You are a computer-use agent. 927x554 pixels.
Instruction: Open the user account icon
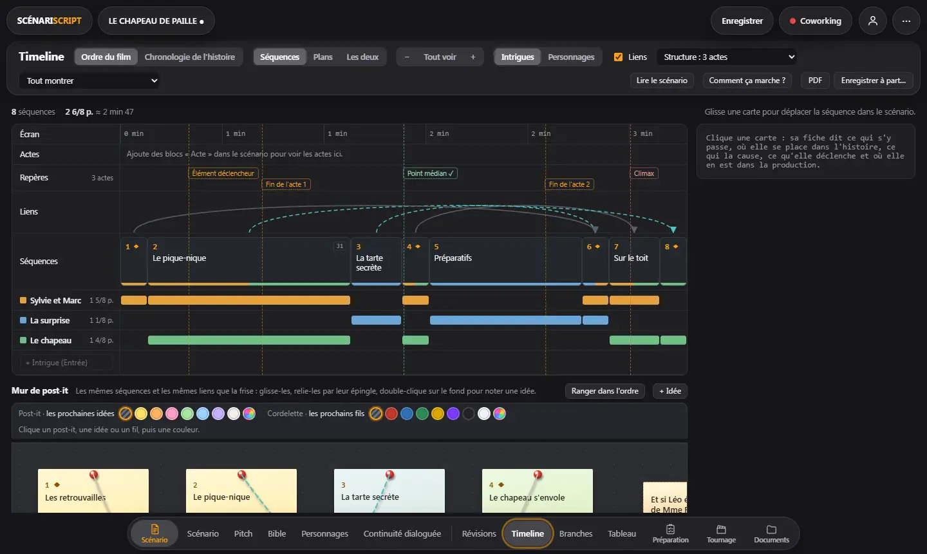click(873, 21)
